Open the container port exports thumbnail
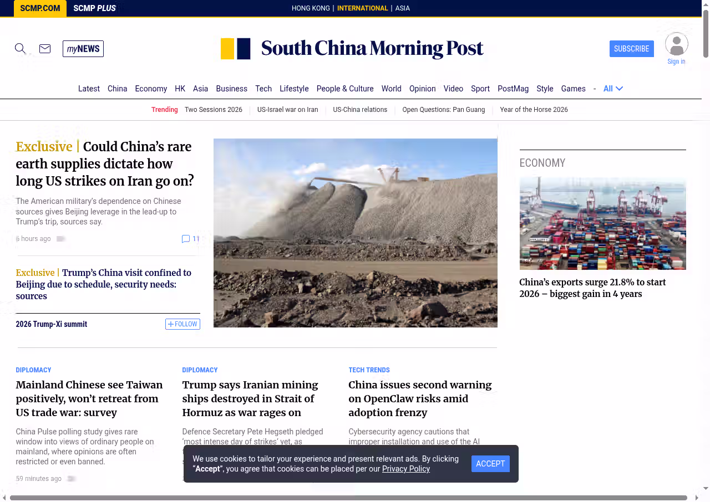Viewport: 710px width, 502px height. [x=602, y=223]
